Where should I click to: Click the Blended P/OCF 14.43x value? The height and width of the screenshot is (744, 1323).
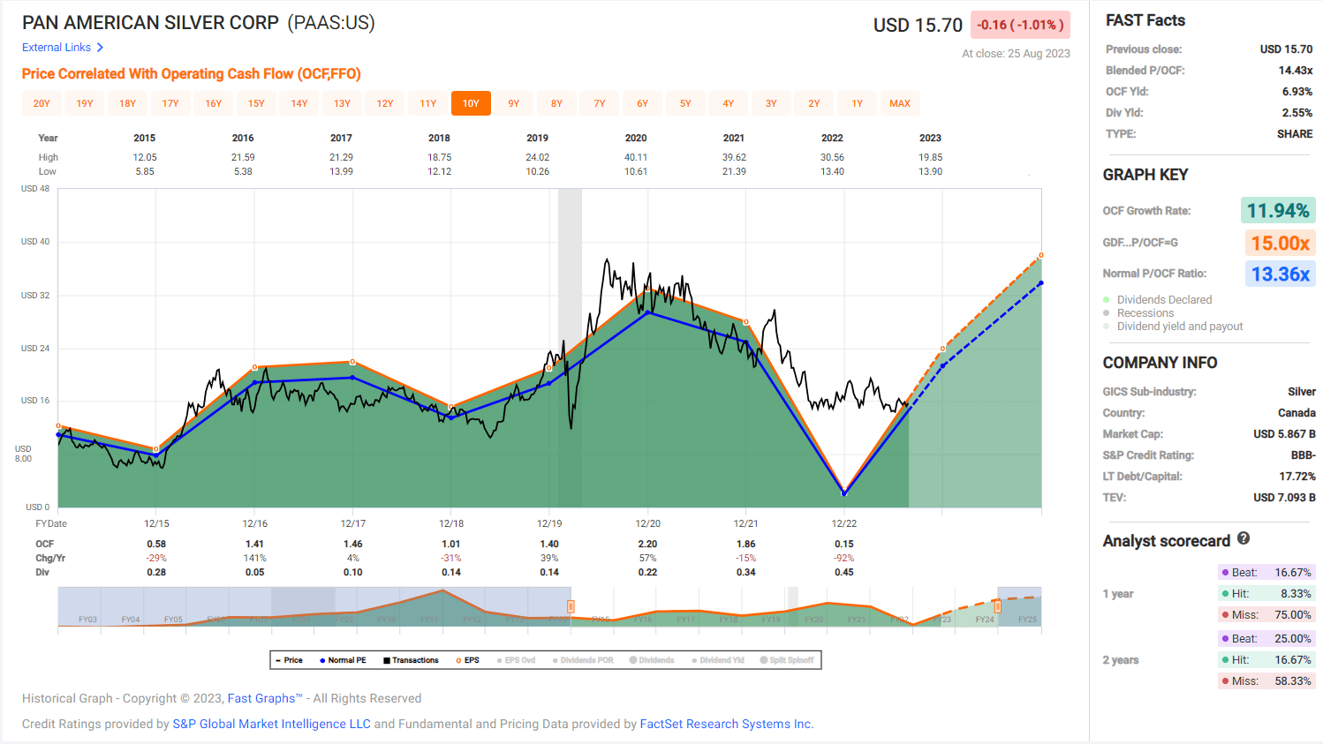click(1296, 71)
